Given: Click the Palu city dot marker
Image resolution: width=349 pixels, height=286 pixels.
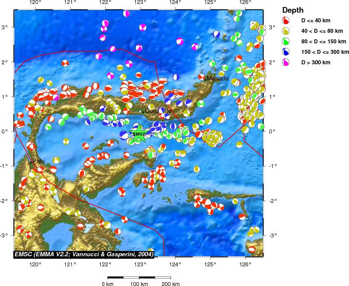Looking at the screenshot, I should click(31, 162).
